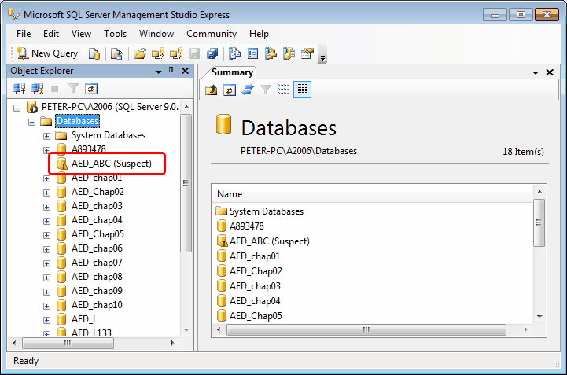Click the Database Engine Query icon
Screen dimensions: 567x375
pyautogui.click(x=94, y=54)
